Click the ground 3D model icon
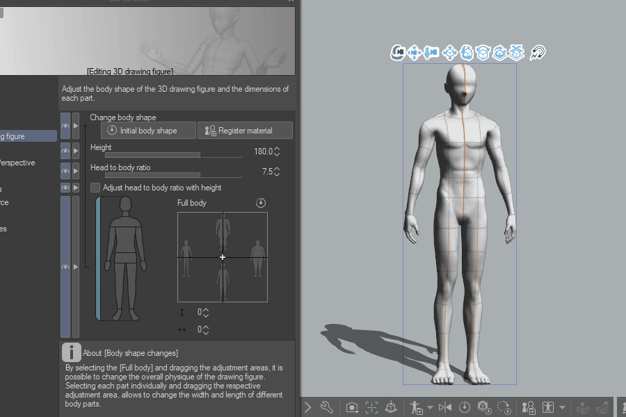 [391, 407]
